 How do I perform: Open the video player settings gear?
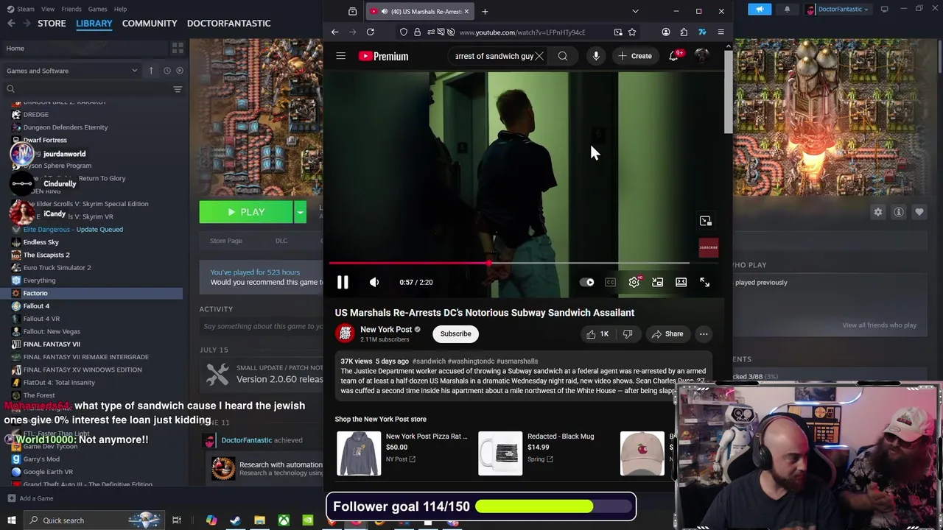pos(634,282)
